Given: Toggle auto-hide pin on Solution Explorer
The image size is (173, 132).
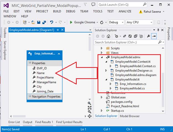Looking at the screenshot, I should pos(158,30).
